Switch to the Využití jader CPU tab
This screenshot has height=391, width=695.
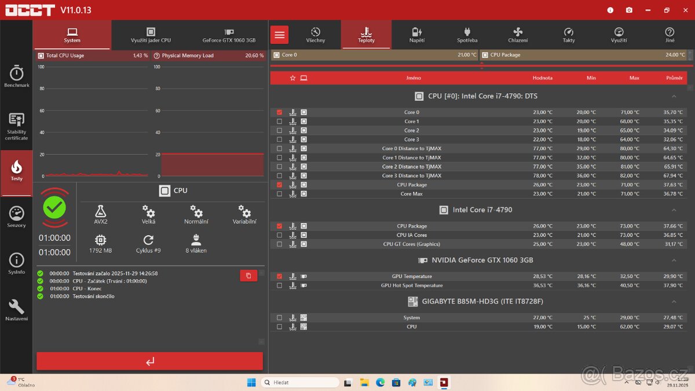151,35
